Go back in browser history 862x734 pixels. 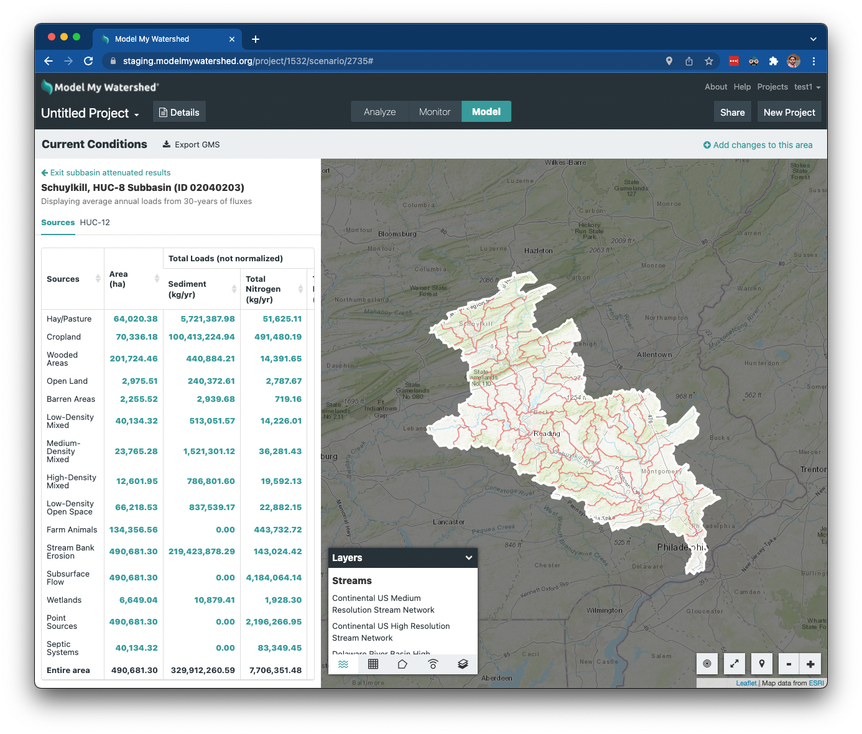[49, 61]
